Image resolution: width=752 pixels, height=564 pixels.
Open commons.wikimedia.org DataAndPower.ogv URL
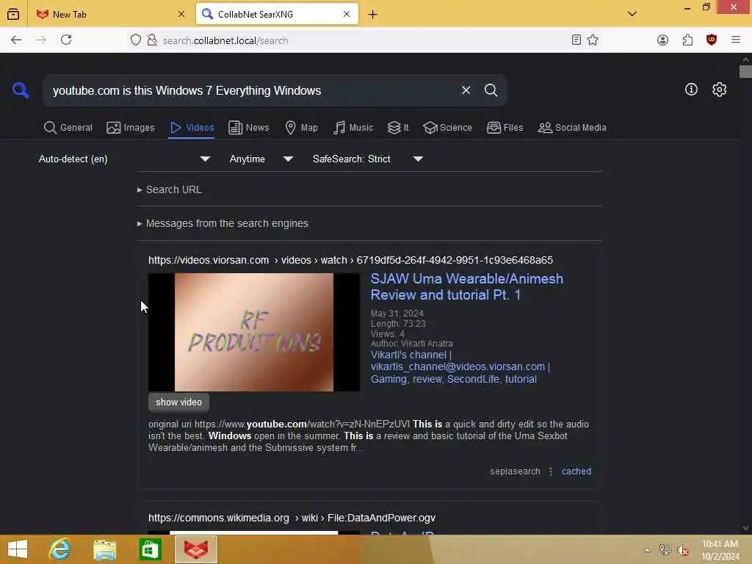click(292, 518)
